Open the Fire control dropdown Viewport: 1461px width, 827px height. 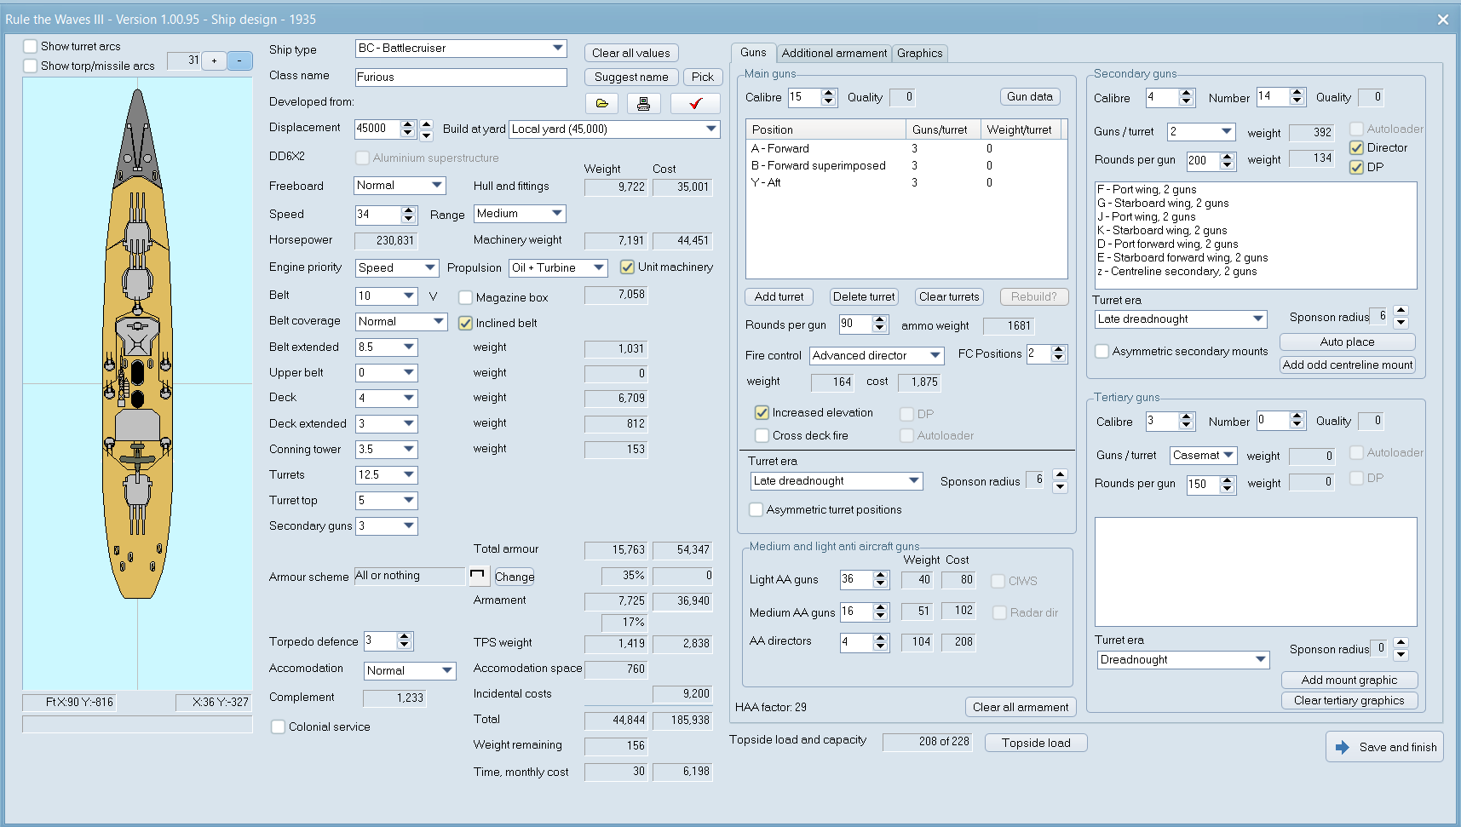coord(935,355)
